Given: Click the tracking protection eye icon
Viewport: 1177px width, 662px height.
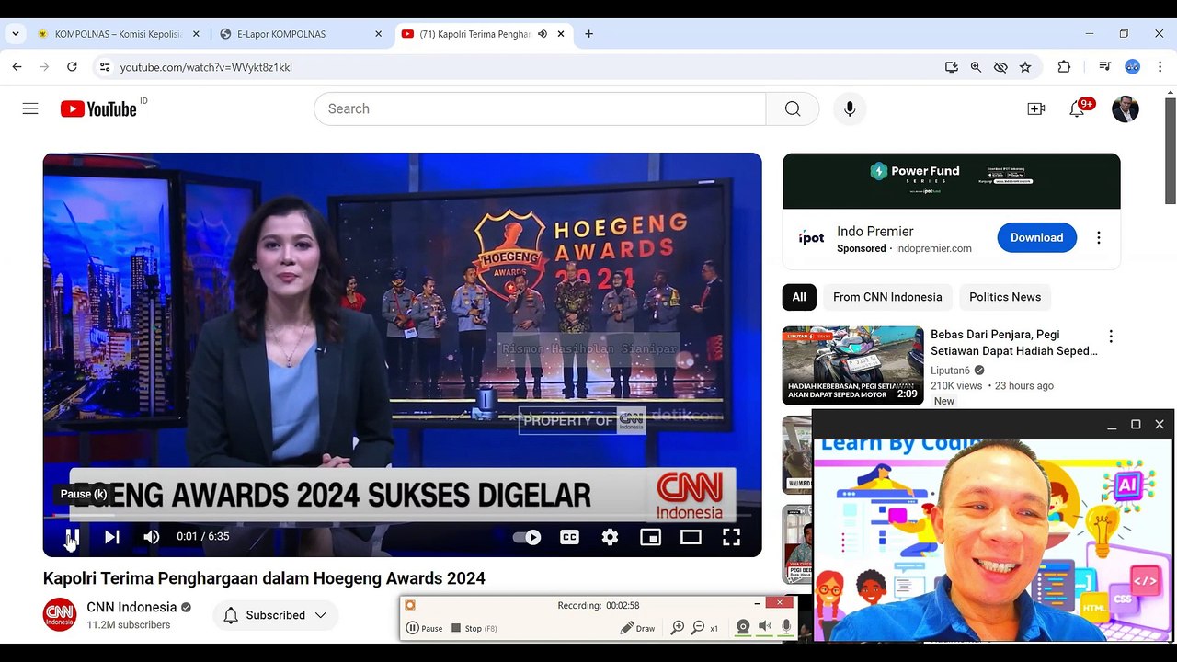Looking at the screenshot, I should click(x=1000, y=67).
